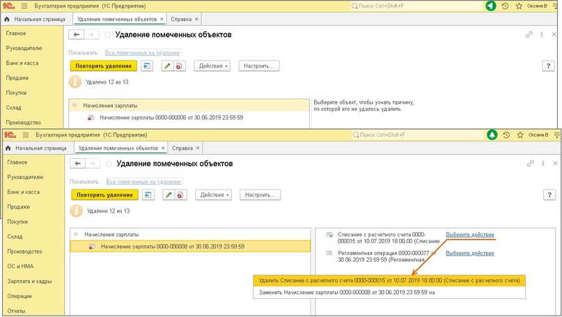This screenshot has width=562, height=317.
Task: Open hamburger menu in lower window
Action: (x=26, y=135)
